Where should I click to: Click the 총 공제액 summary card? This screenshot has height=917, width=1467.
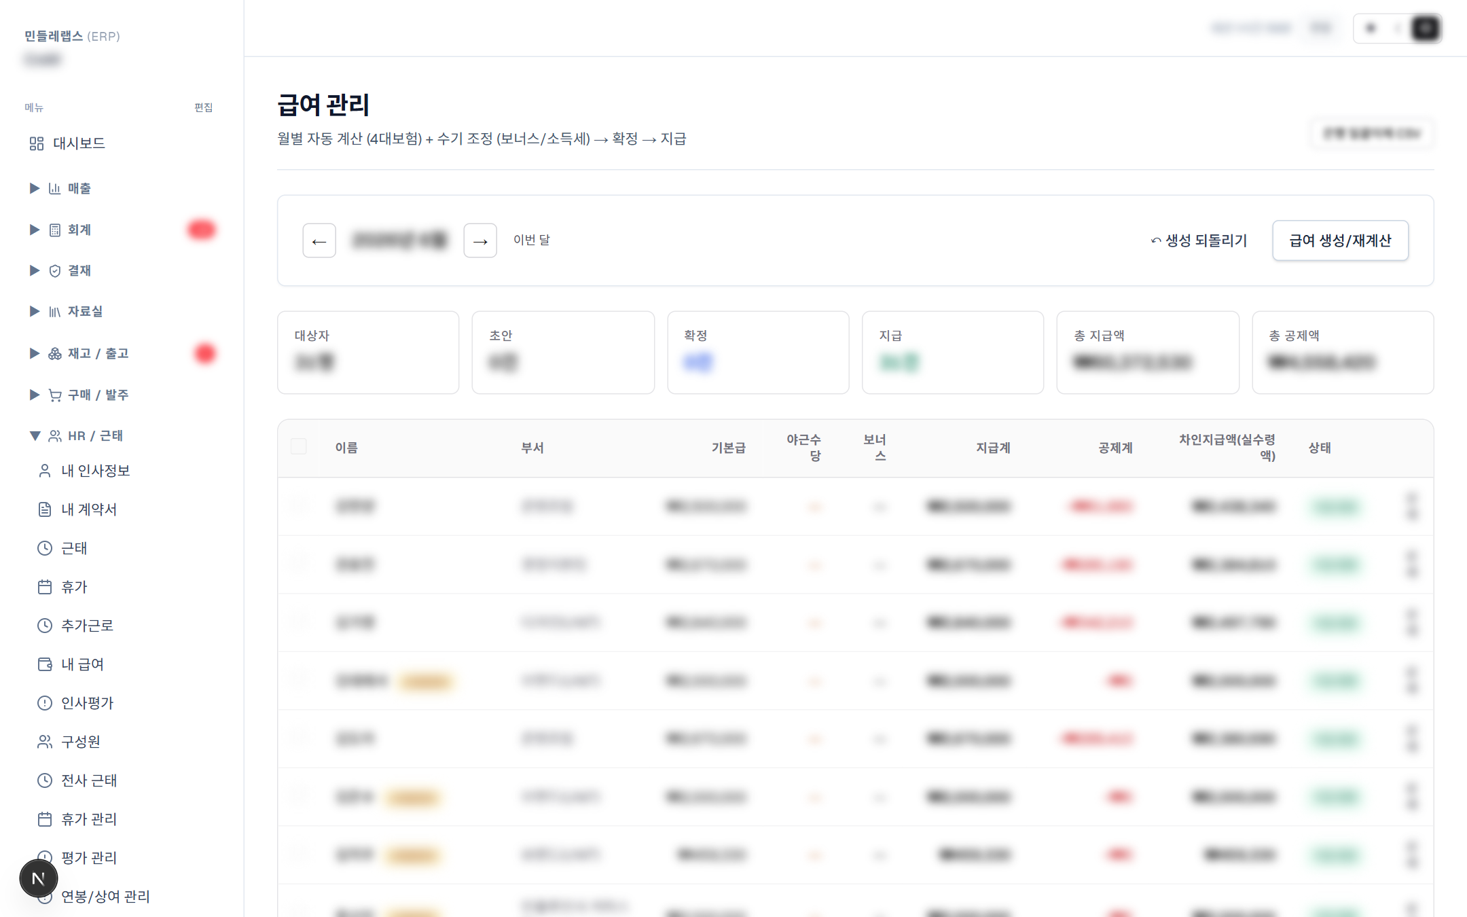click(x=1343, y=353)
